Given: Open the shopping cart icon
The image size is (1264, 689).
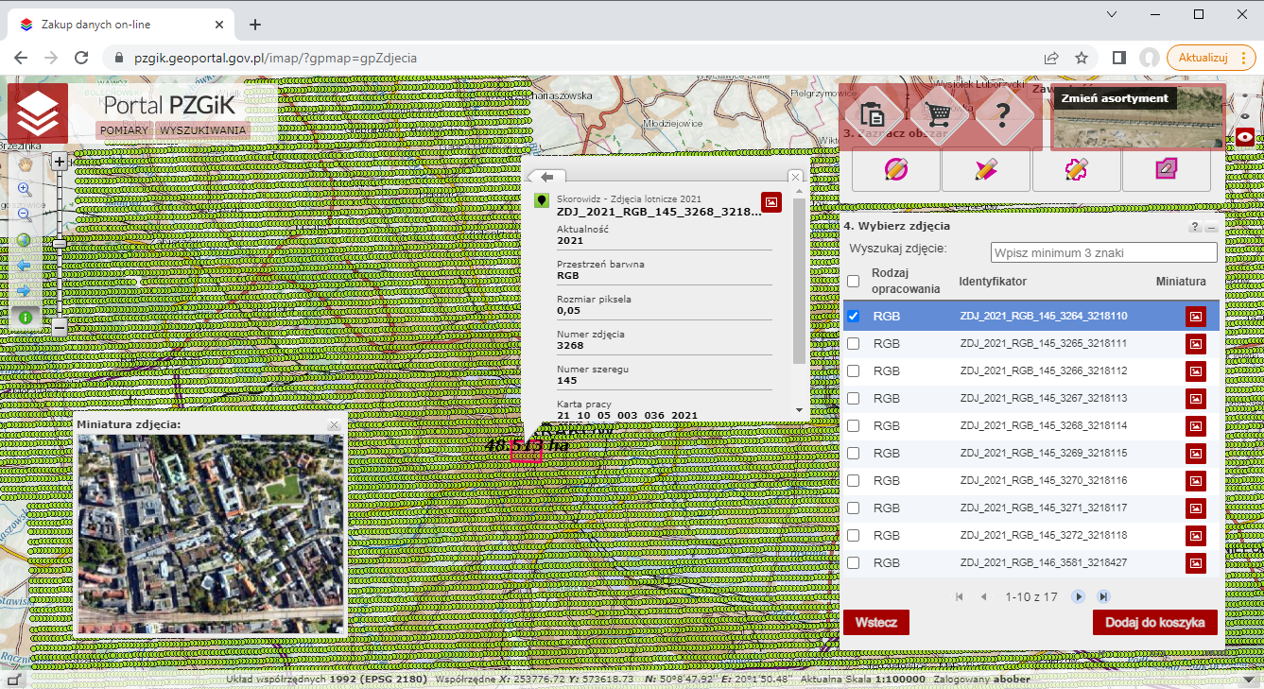Looking at the screenshot, I should [939, 115].
